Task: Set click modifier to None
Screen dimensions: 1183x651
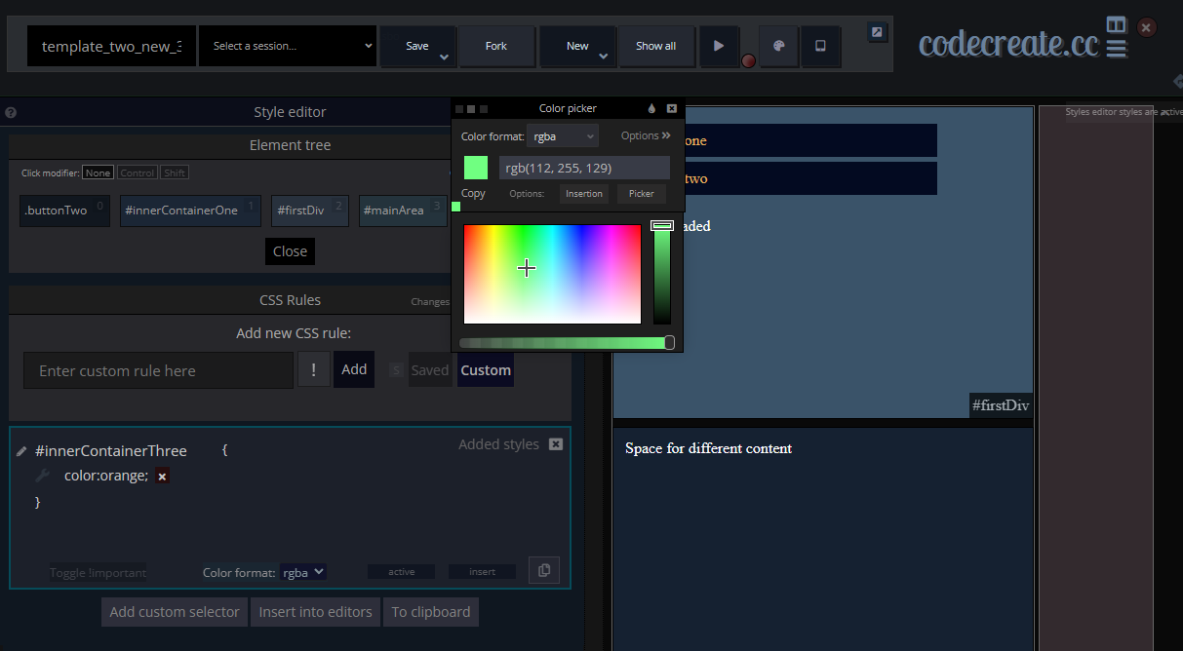Action: (x=98, y=172)
